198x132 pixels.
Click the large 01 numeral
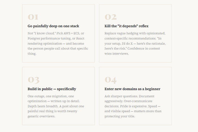tap(33, 17)
